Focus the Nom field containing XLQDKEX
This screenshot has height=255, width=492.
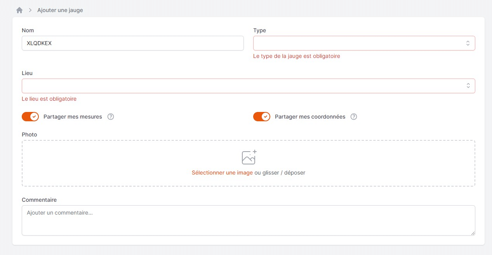pyautogui.click(x=132, y=43)
